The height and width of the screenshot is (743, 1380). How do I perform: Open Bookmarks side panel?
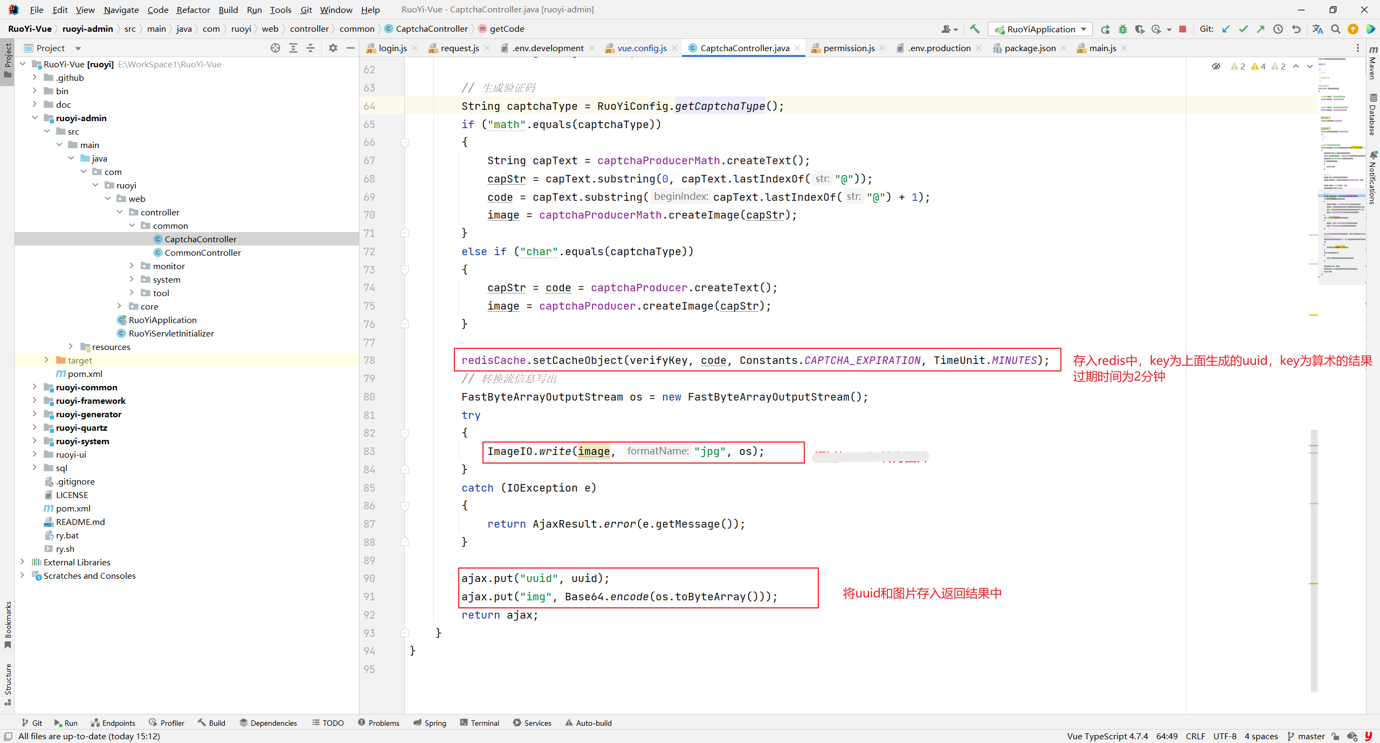[x=8, y=625]
